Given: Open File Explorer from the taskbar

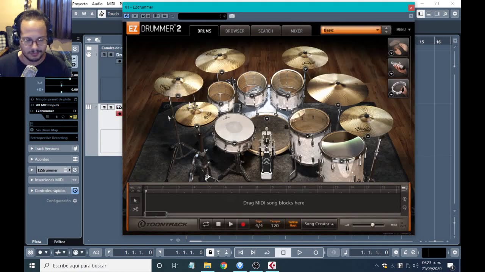Looking at the screenshot, I should [x=207, y=266].
